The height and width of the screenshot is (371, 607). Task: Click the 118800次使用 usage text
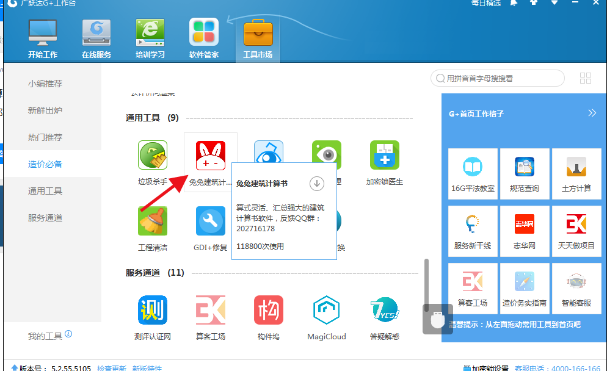pos(260,246)
